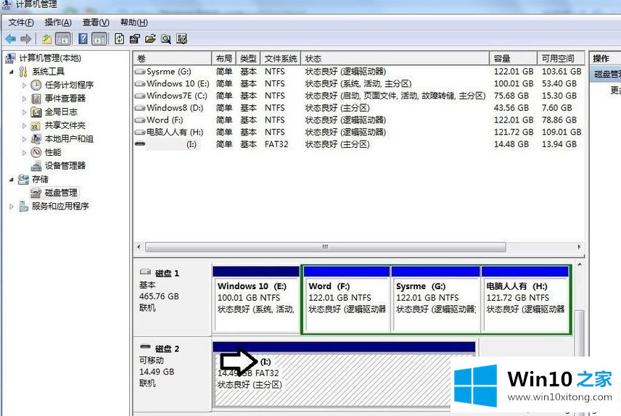Image resolution: width=621 pixels, height=416 pixels.
Task: Expand the 事件查看器 node
Action: tap(24, 99)
